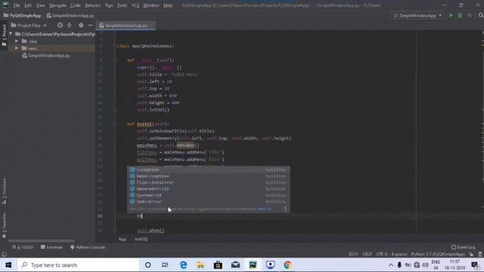484x272 pixels.
Task: Open the Event Log
Action: coord(463,247)
